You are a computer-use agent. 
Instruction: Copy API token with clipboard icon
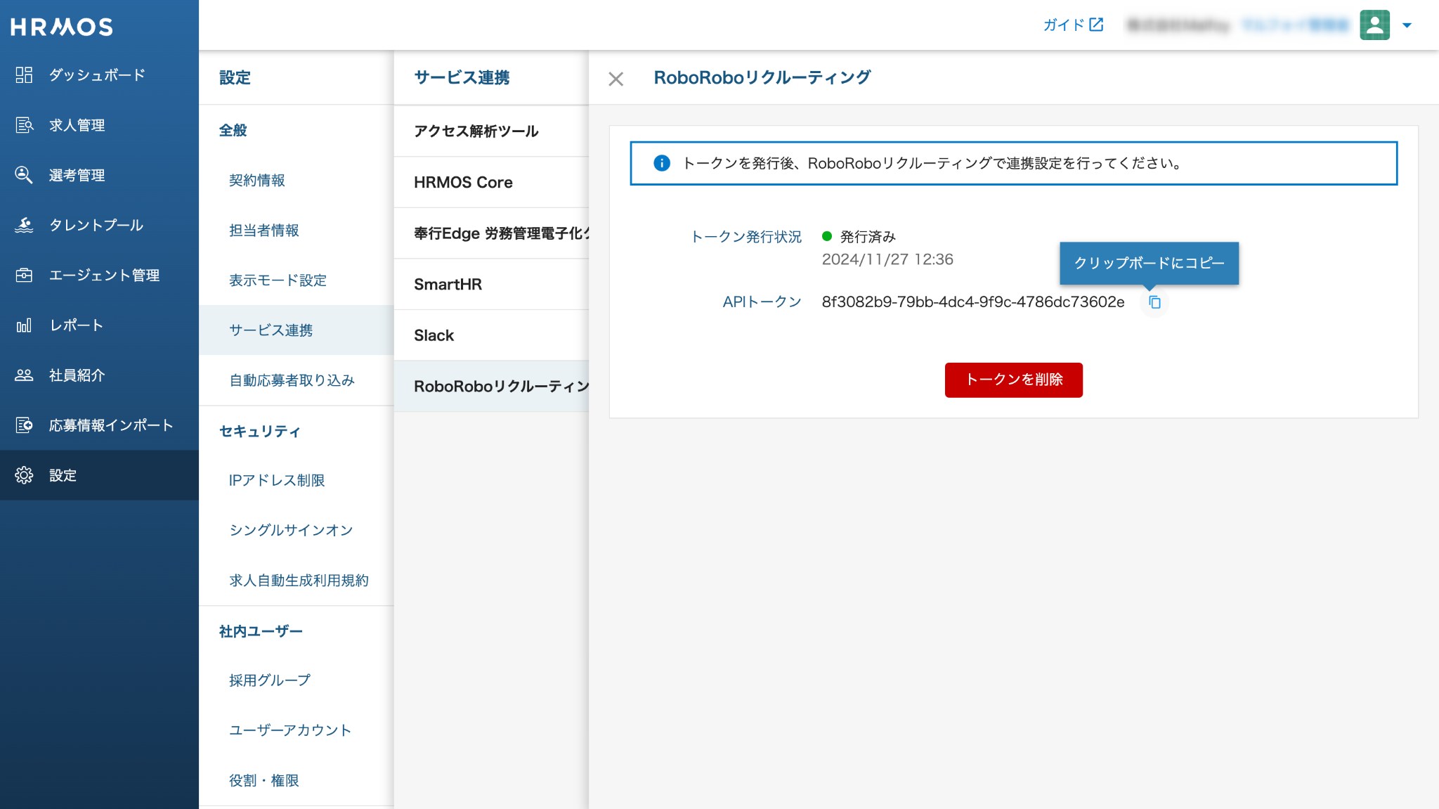click(1154, 302)
